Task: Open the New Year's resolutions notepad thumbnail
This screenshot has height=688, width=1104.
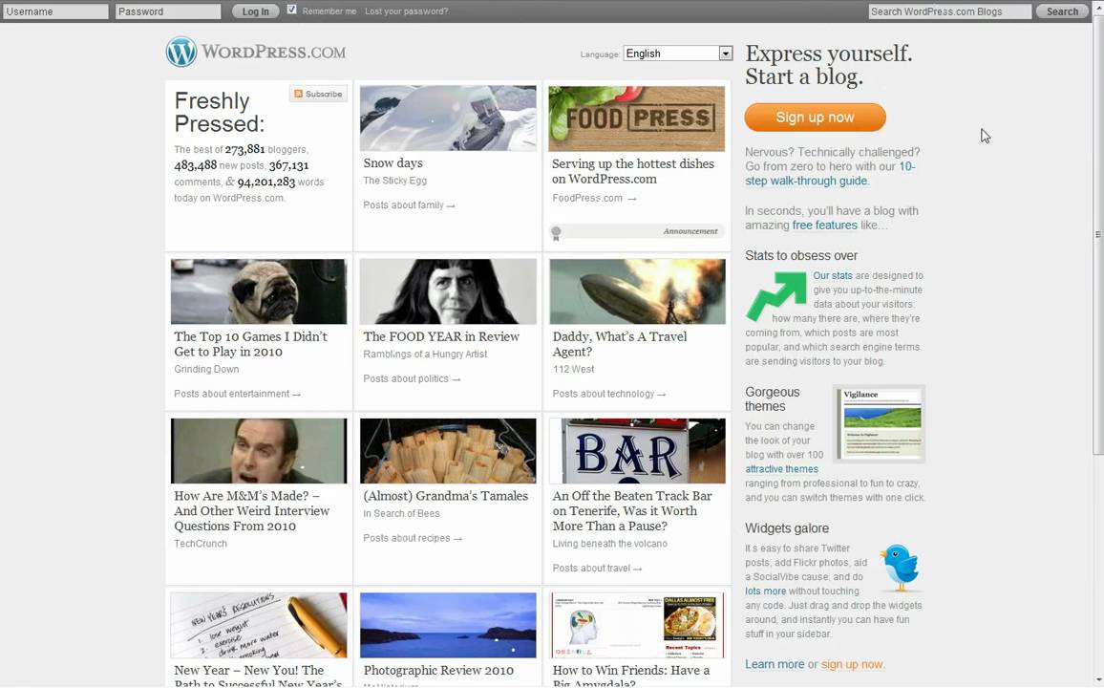Action: click(x=259, y=625)
